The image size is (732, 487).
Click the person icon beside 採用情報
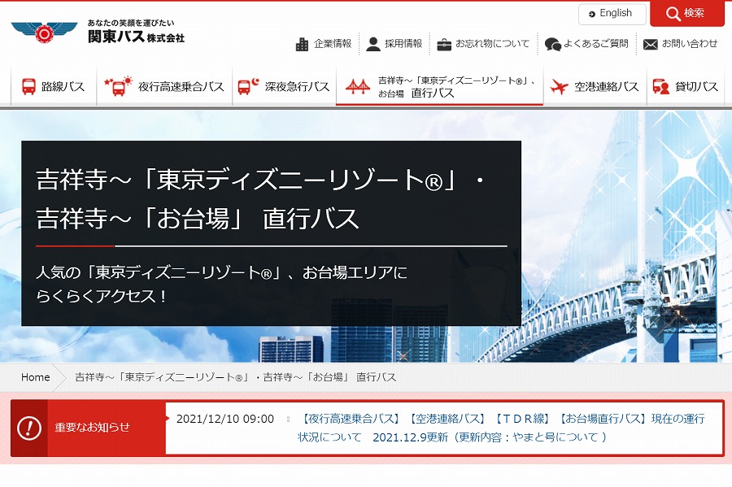point(373,45)
